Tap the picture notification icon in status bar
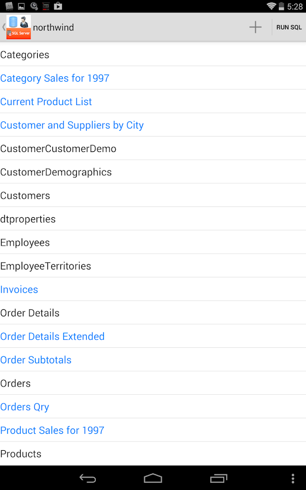 21,6
